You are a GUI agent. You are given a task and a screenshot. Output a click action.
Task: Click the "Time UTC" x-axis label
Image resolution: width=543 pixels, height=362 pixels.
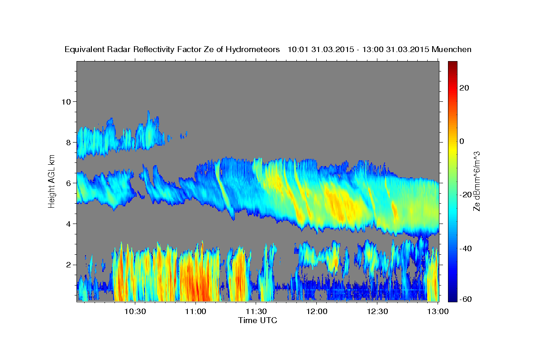pos(257,320)
